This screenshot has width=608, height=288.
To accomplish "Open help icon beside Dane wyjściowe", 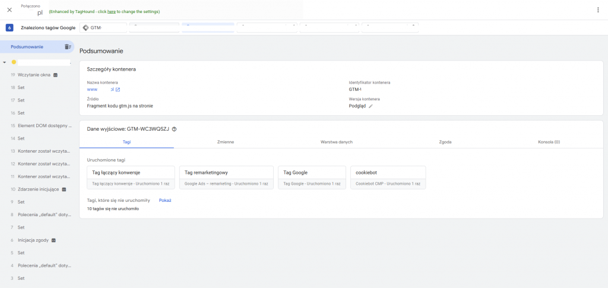I will point(174,129).
